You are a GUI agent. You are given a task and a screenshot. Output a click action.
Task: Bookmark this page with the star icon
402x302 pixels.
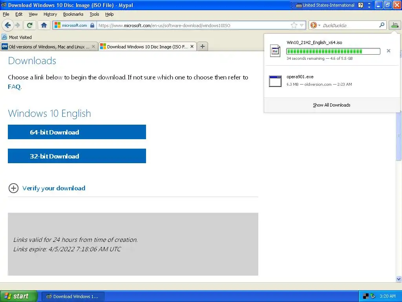pyautogui.click(x=294, y=25)
